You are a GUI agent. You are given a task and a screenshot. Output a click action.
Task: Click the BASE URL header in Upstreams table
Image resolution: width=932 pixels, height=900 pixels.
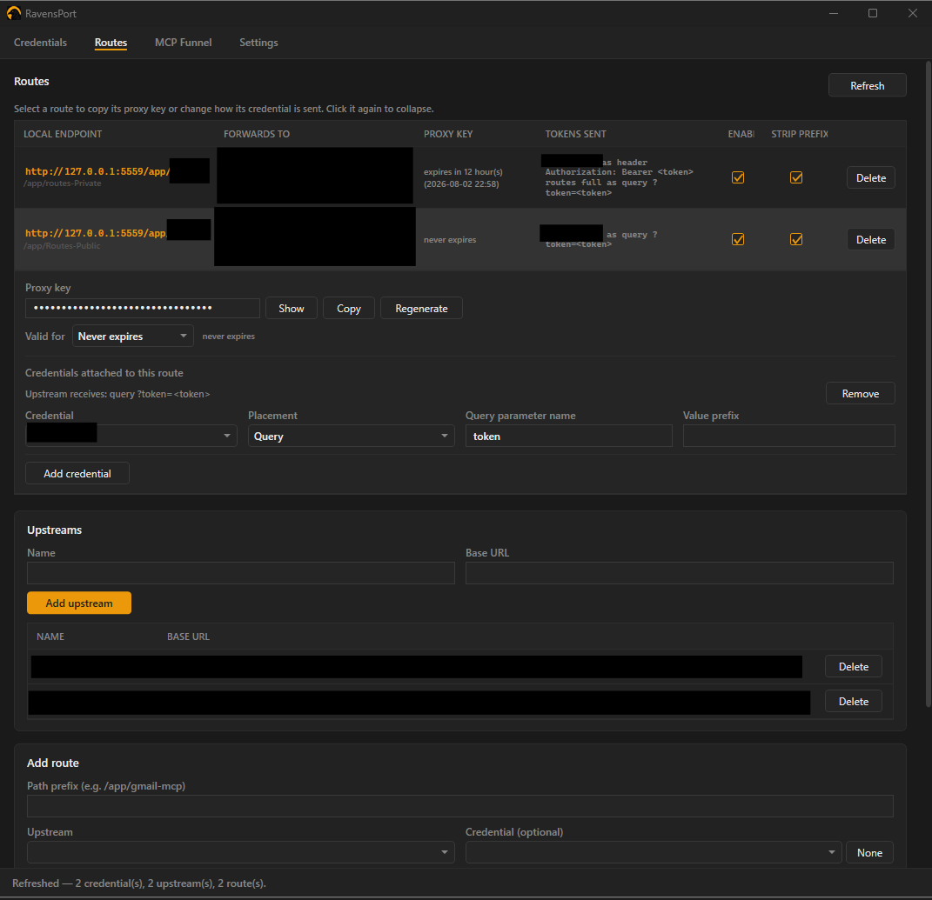point(189,637)
